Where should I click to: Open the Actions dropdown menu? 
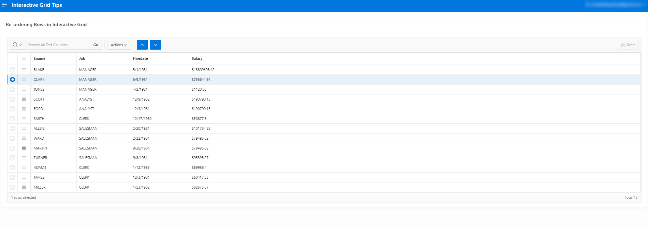click(x=119, y=45)
